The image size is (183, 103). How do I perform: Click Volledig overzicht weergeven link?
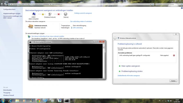tap(83, 13)
